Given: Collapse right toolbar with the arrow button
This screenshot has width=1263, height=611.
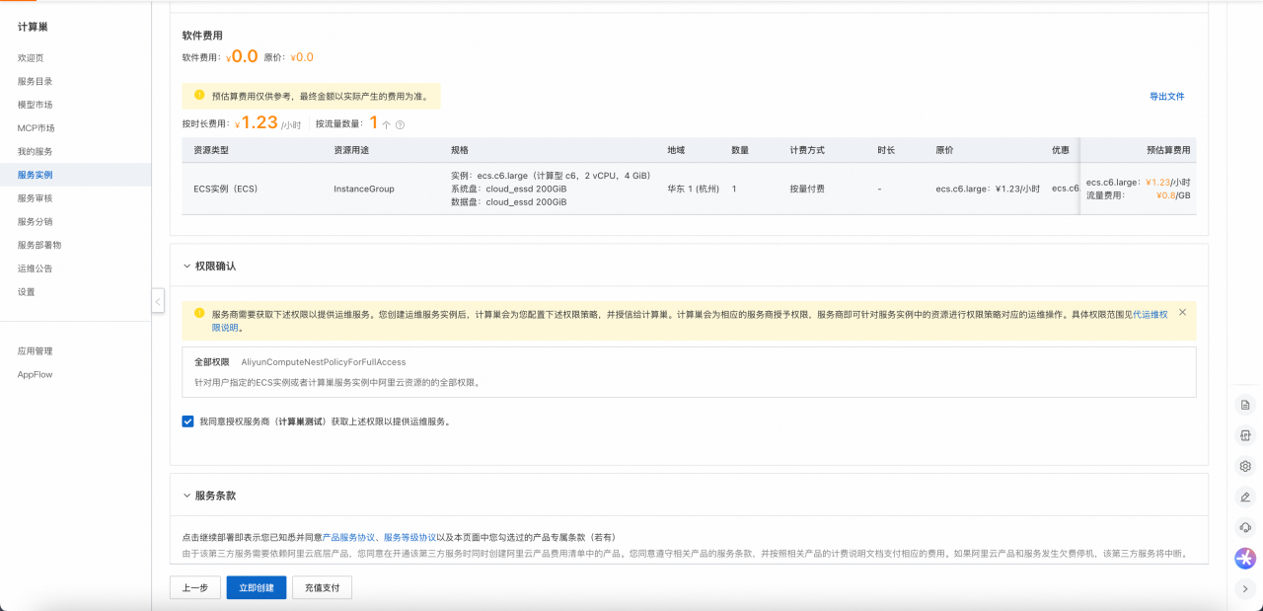Looking at the screenshot, I should point(1245,589).
